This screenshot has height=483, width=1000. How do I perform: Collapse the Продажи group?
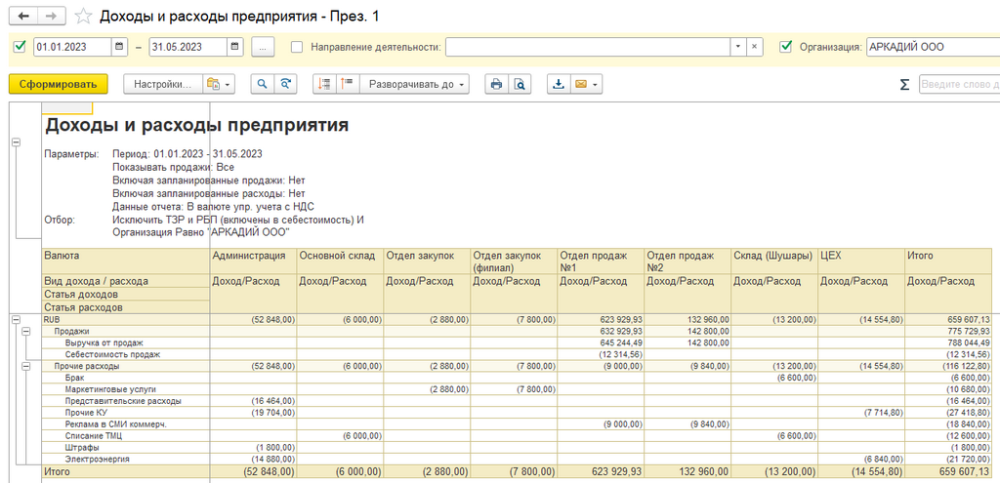click(25, 332)
